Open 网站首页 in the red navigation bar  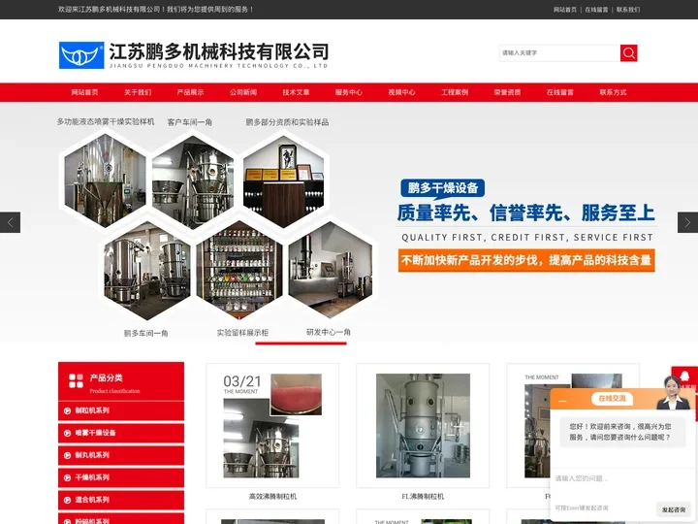click(84, 92)
